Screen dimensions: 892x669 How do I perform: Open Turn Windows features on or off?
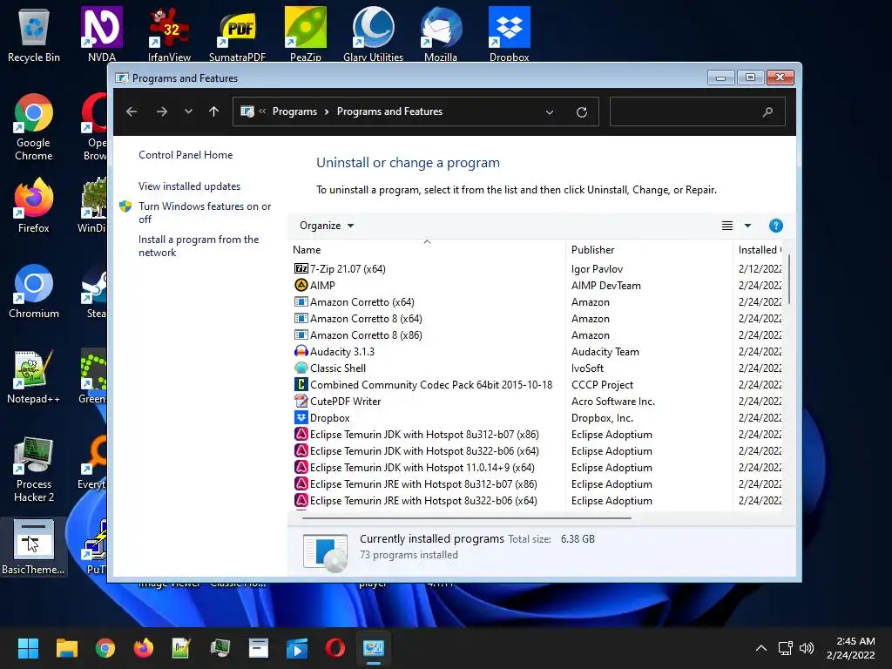point(205,213)
